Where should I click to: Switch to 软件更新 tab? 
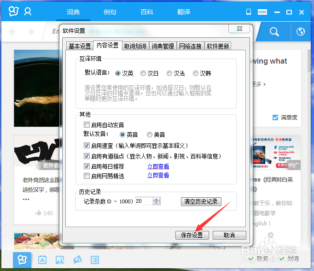tap(218, 46)
